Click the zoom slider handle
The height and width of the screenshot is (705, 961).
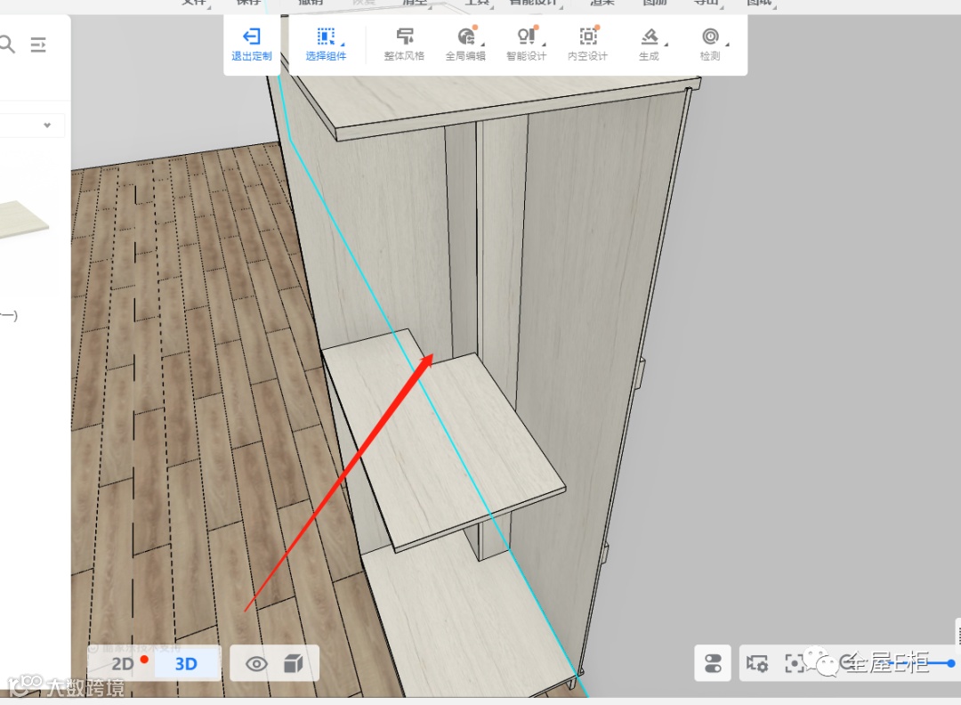(950, 663)
